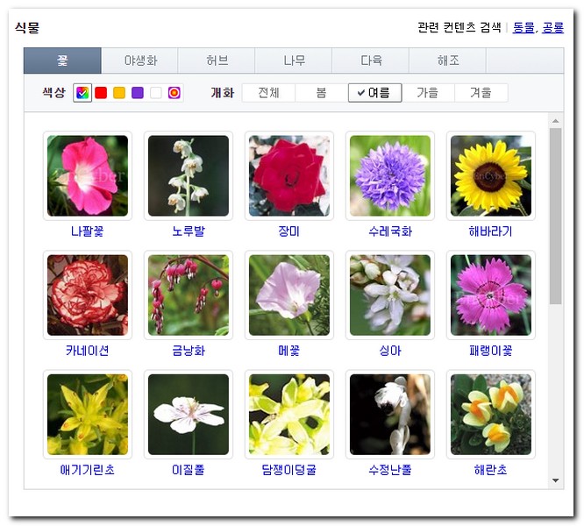
Task: Open the 허브 tab
Action: point(217,60)
